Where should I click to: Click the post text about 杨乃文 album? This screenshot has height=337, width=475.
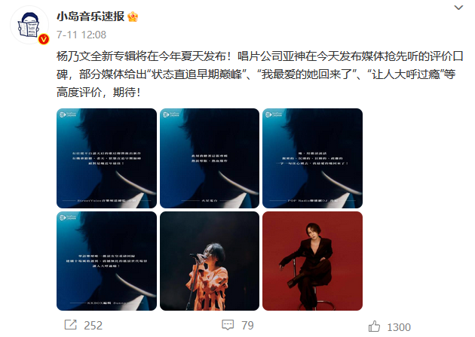pos(259,74)
